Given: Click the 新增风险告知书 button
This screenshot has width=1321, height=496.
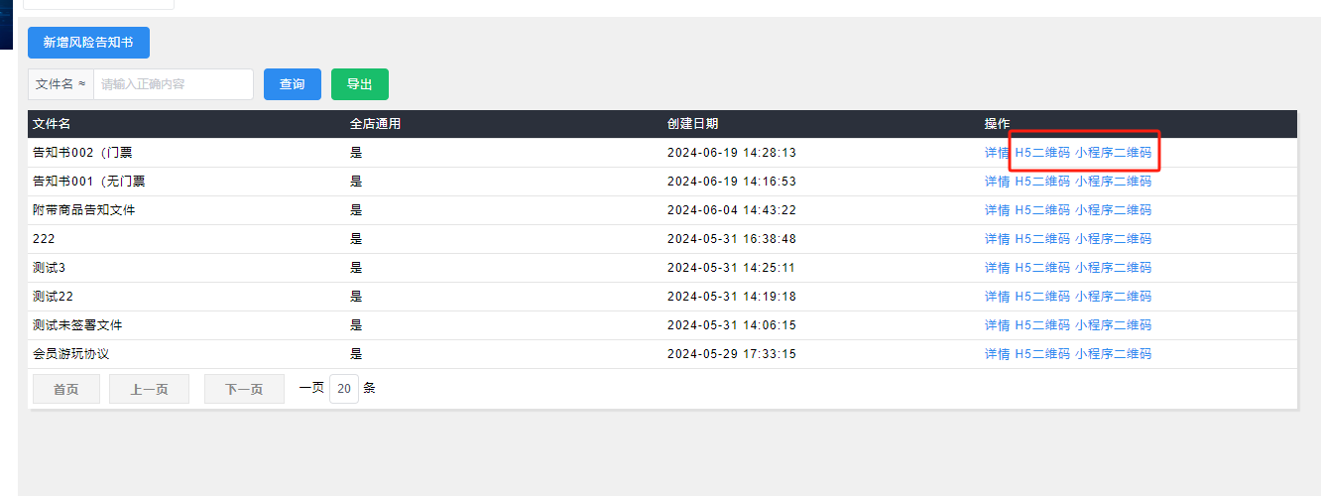Looking at the screenshot, I should 88,43.
